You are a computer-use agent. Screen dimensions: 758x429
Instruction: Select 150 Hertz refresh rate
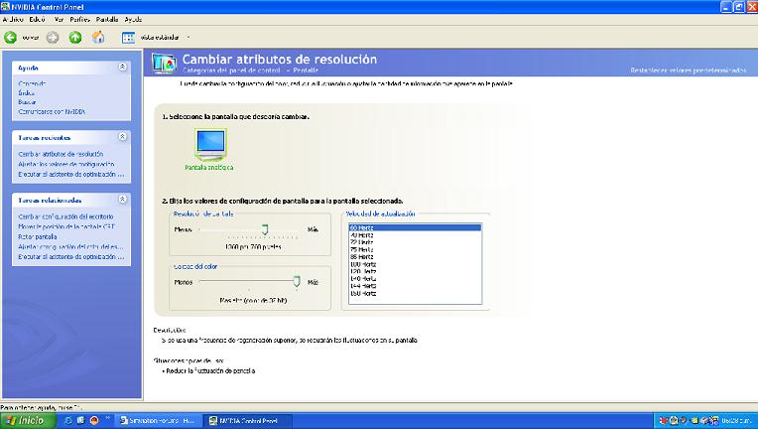pyautogui.click(x=415, y=294)
